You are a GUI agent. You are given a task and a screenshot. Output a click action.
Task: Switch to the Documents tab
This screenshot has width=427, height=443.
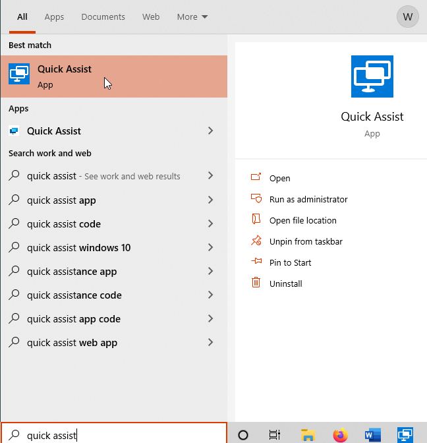pyautogui.click(x=103, y=17)
